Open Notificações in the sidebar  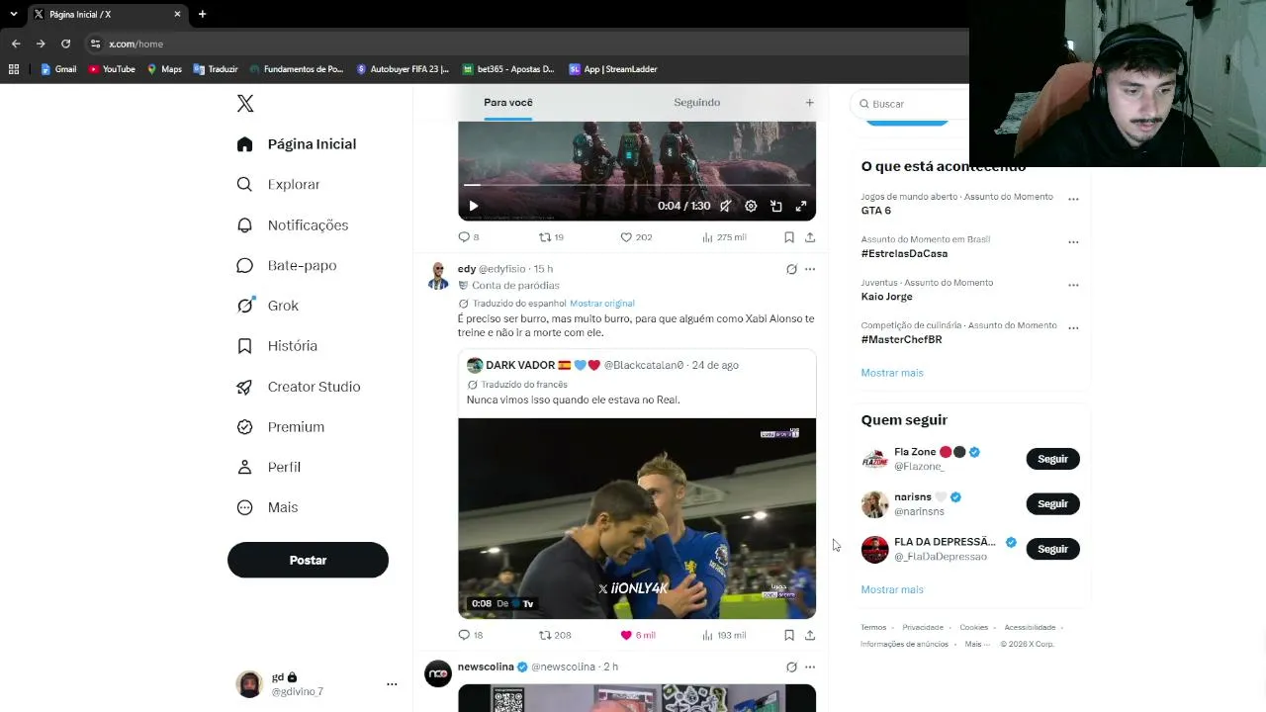(x=293, y=225)
